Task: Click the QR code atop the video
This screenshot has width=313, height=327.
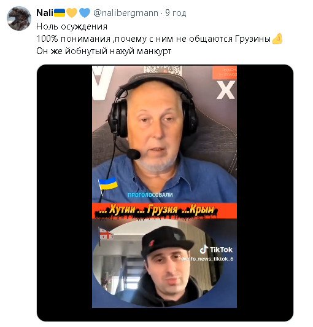Action: 163,69
